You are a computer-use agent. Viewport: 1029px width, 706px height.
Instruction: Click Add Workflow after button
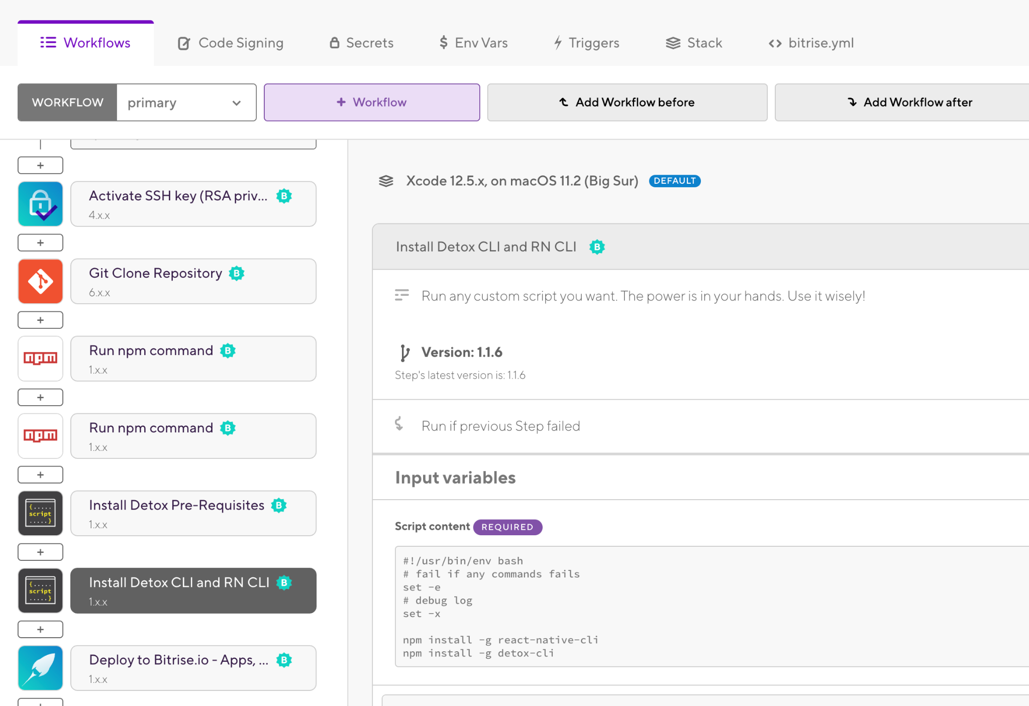(x=902, y=102)
